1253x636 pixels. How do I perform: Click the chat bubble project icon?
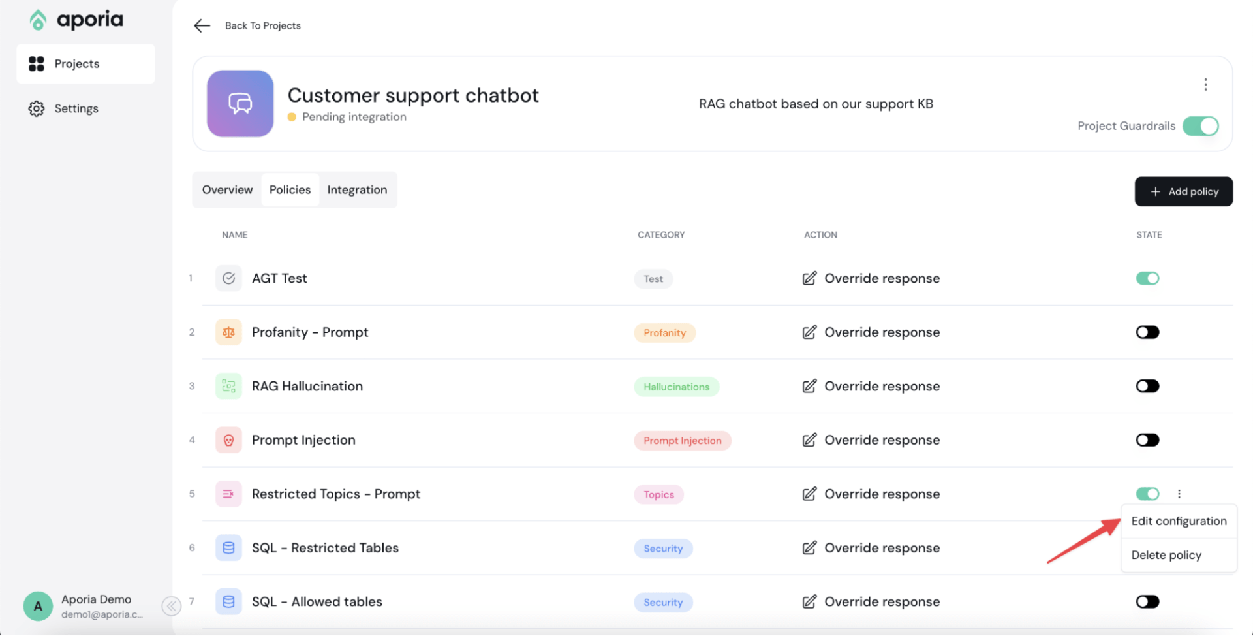[x=239, y=103]
